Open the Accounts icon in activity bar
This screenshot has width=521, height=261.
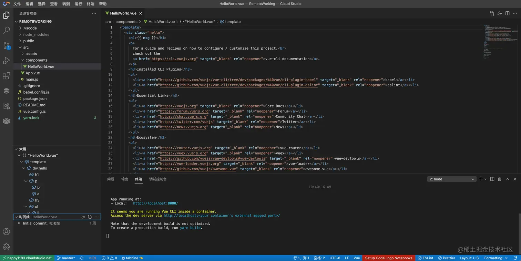click(6, 232)
